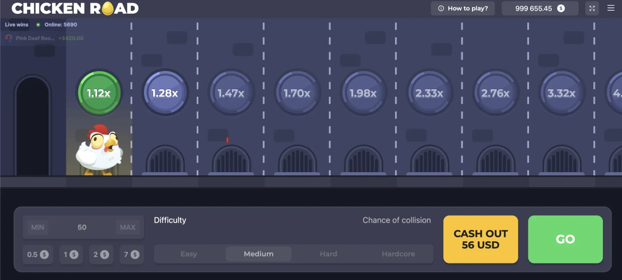Click the Difficulty label
This screenshot has height=280, width=622.
170,220
